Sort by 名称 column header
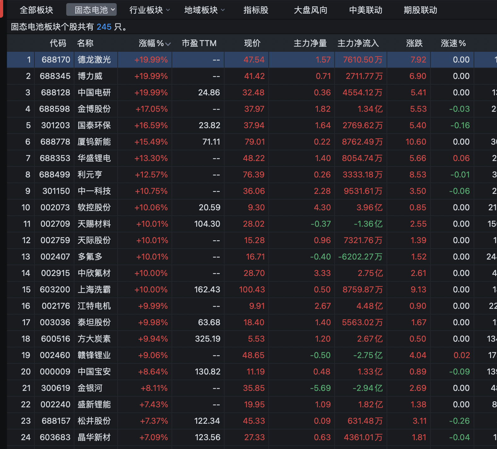This screenshot has height=449, width=497. (85, 43)
